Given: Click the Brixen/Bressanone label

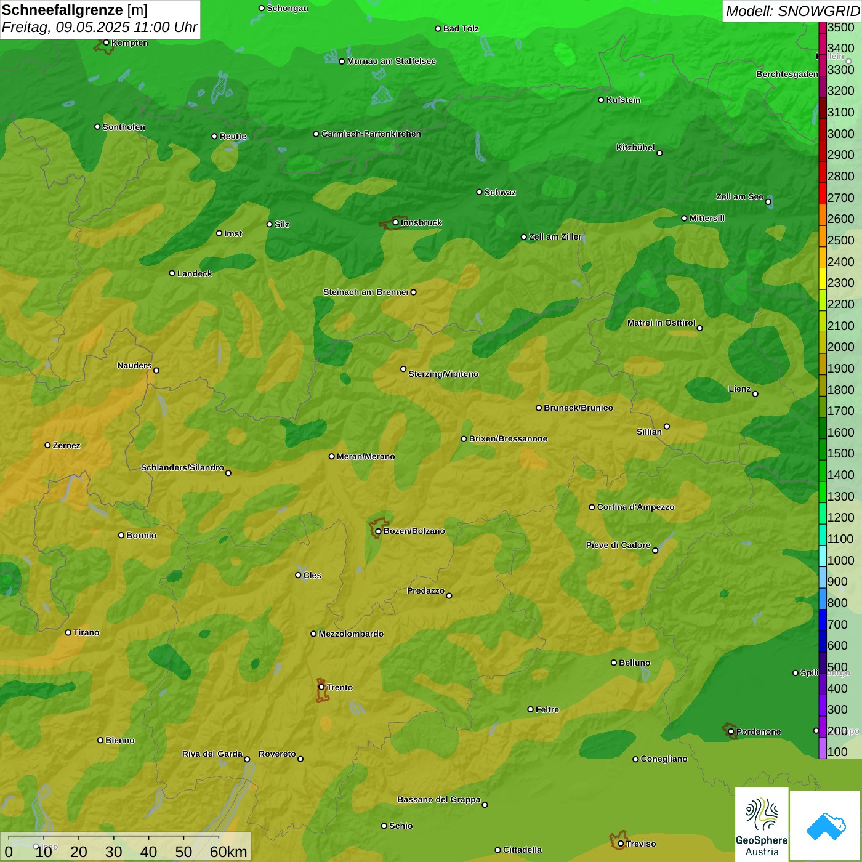Looking at the screenshot, I should tap(509, 438).
